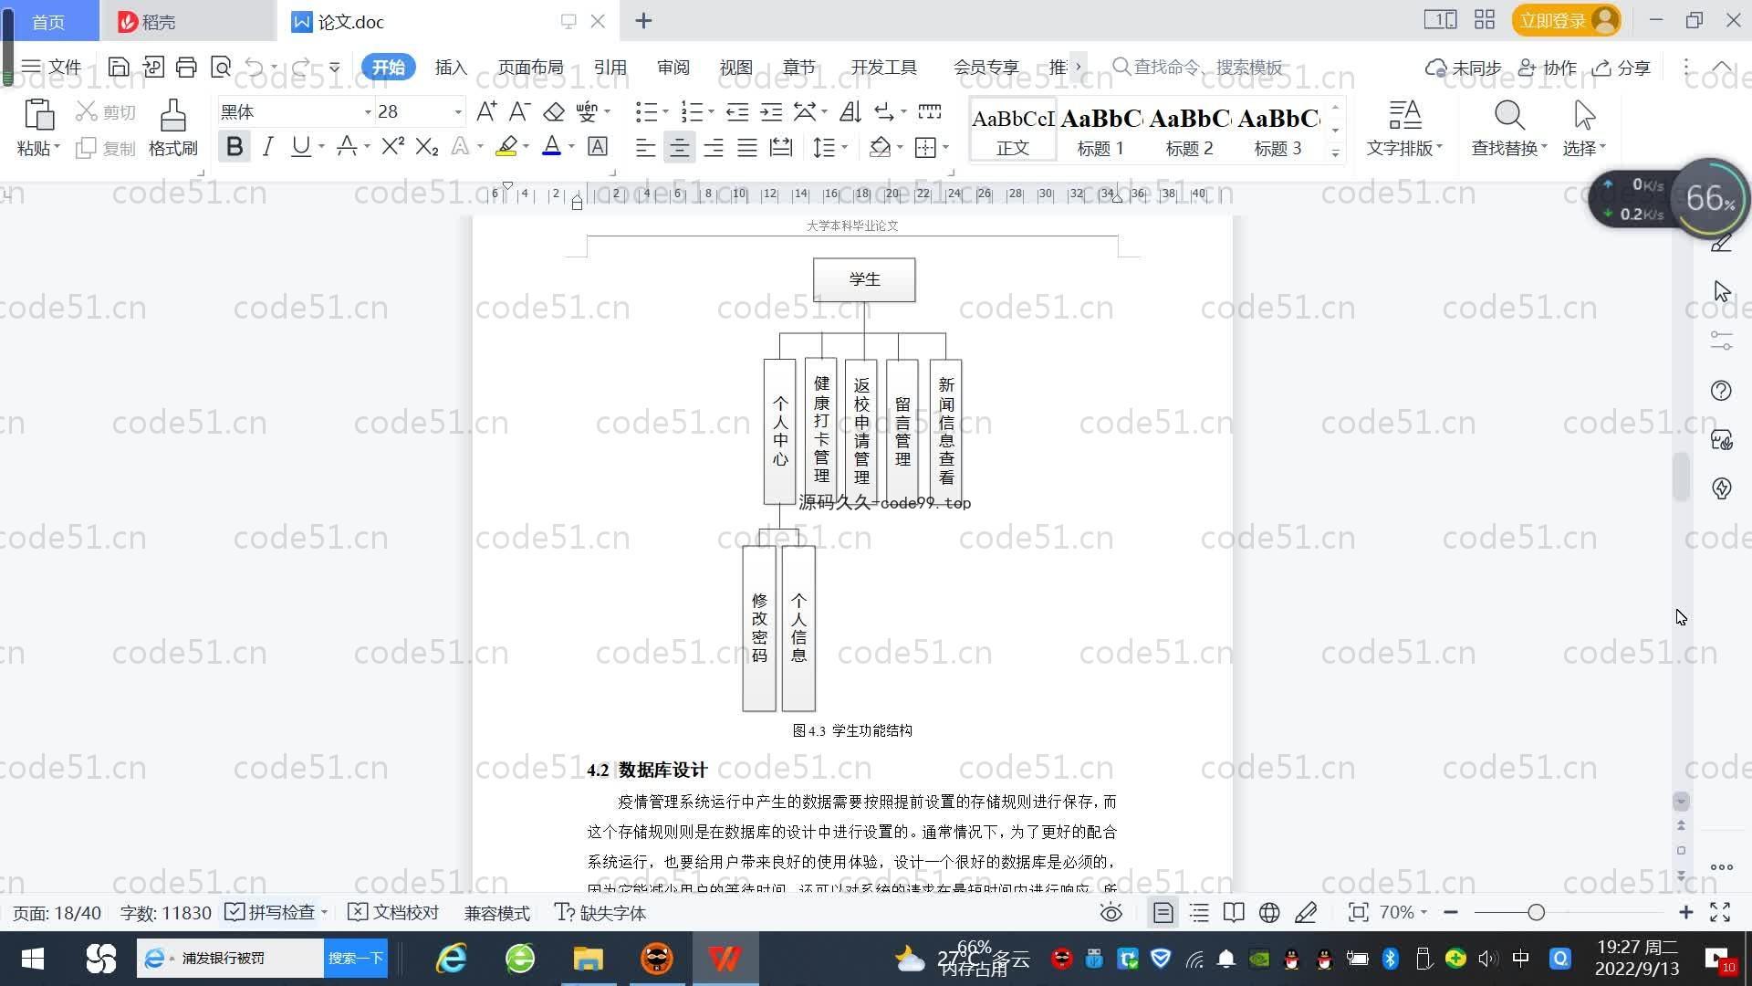
Task: Decrease paragraph indent
Action: click(737, 111)
